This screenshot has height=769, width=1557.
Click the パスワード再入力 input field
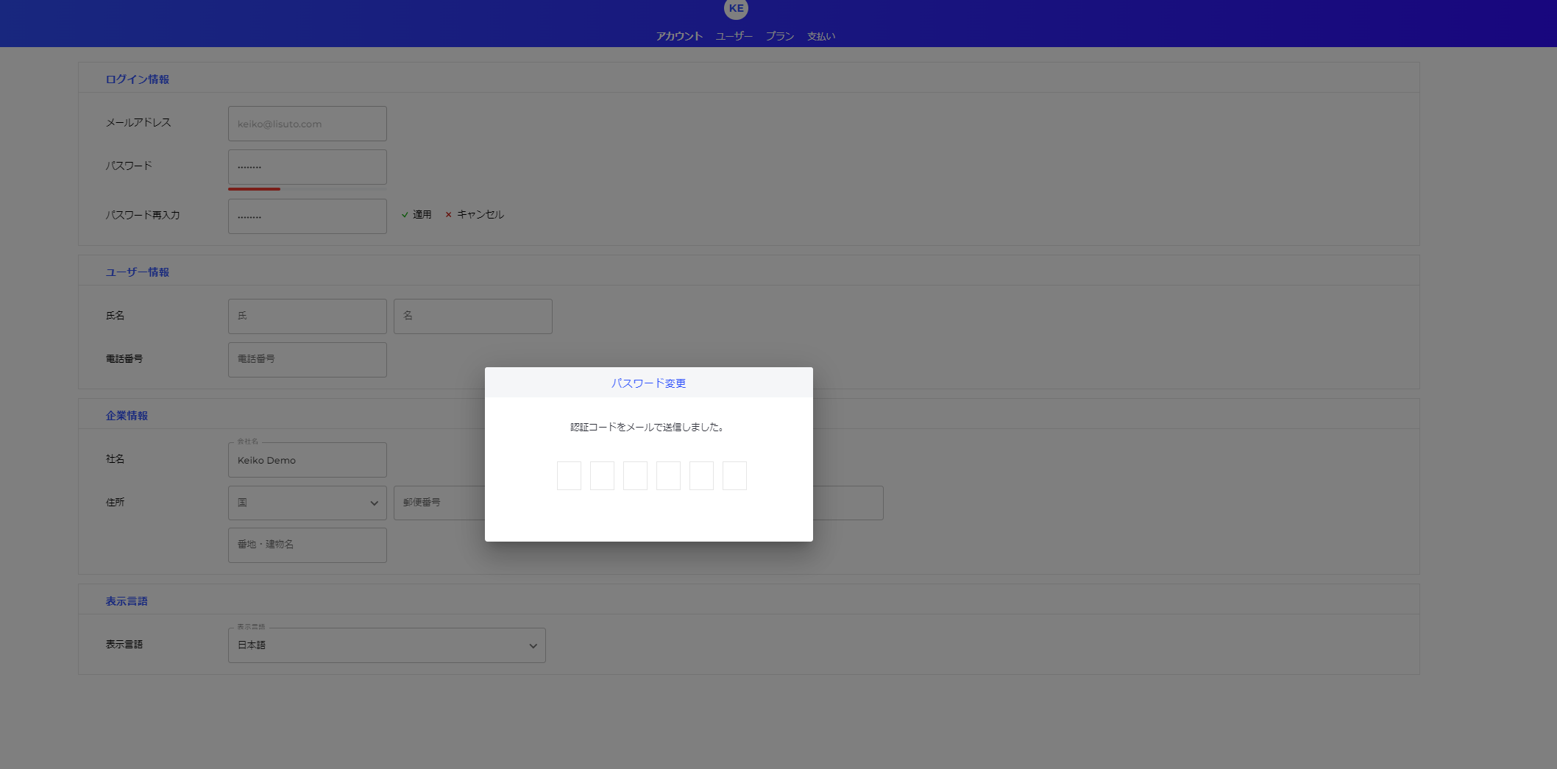[308, 216]
